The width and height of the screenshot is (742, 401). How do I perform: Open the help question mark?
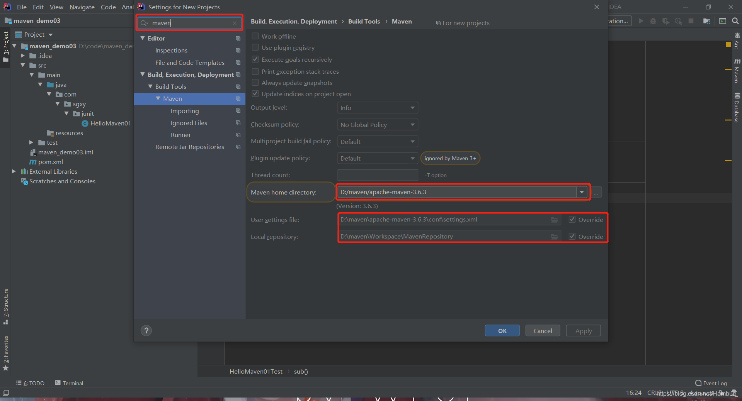(146, 330)
